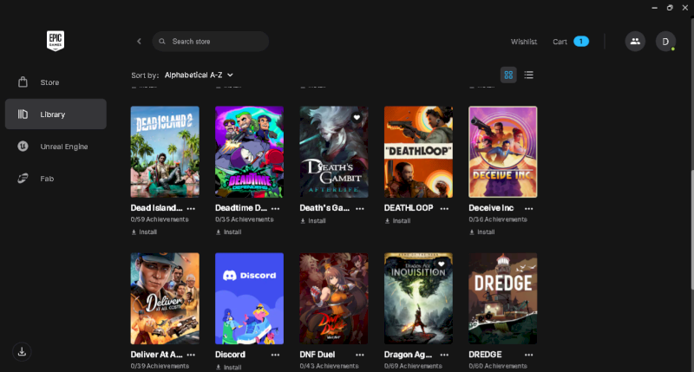Click 0/35 Achievements under Deadtime Defenders
This screenshot has height=372, width=694.
[245, 219]
